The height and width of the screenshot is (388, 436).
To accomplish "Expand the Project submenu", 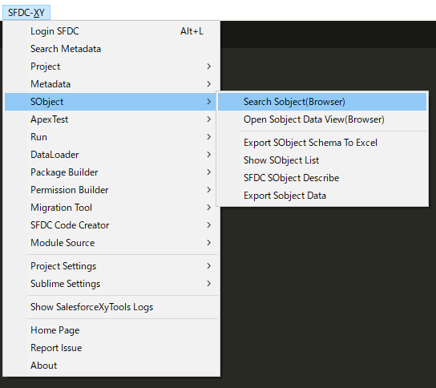I will pyautogui.click(x=111, y=67).
